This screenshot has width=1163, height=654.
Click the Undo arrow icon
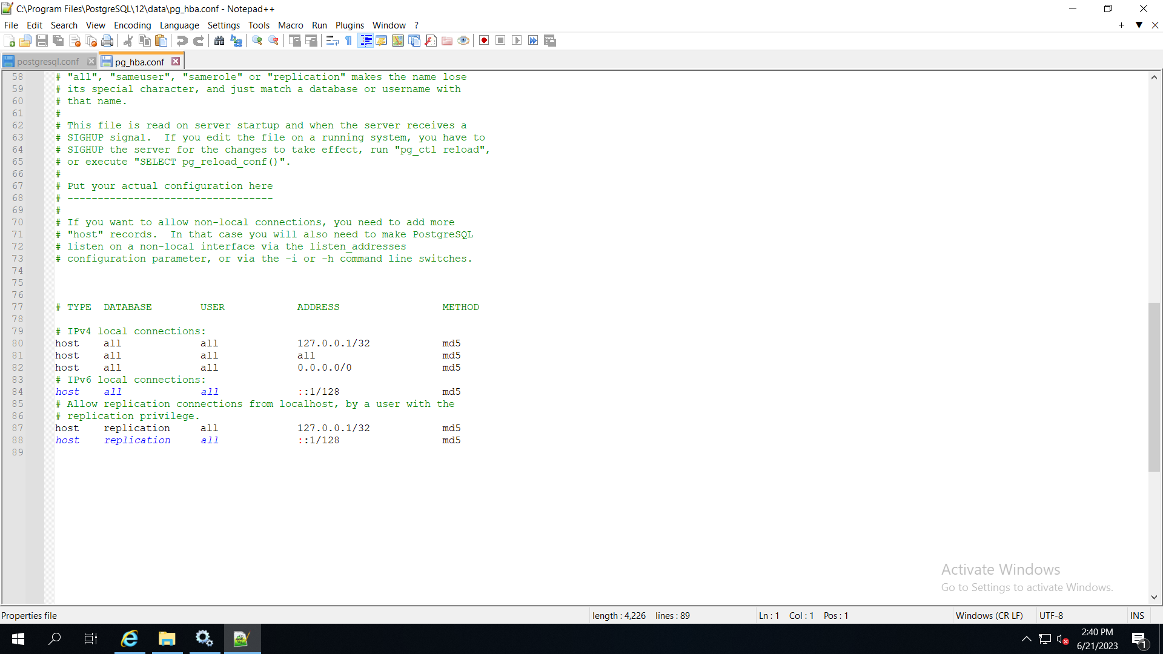[x=182, y=41]
